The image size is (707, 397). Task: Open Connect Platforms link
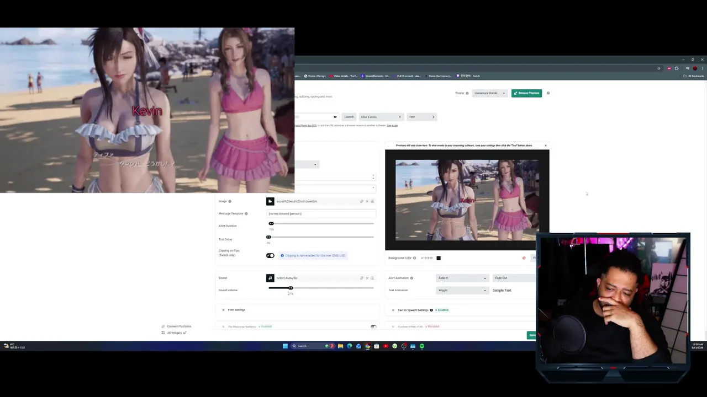click(177, 326)
